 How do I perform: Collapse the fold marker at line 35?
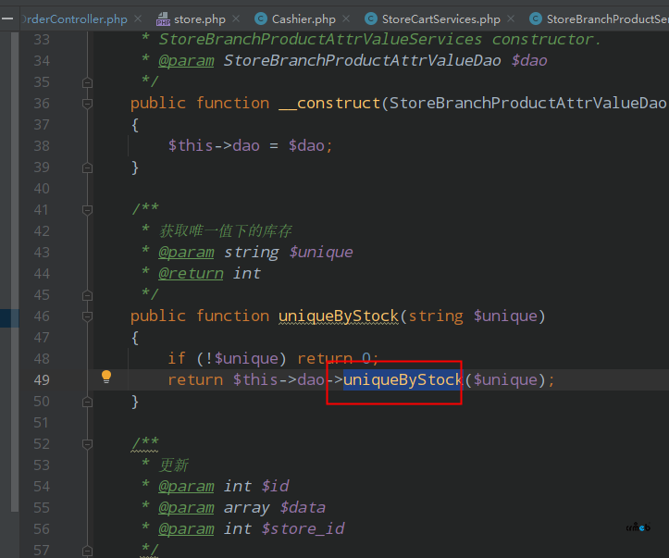[x=87, y=82]
